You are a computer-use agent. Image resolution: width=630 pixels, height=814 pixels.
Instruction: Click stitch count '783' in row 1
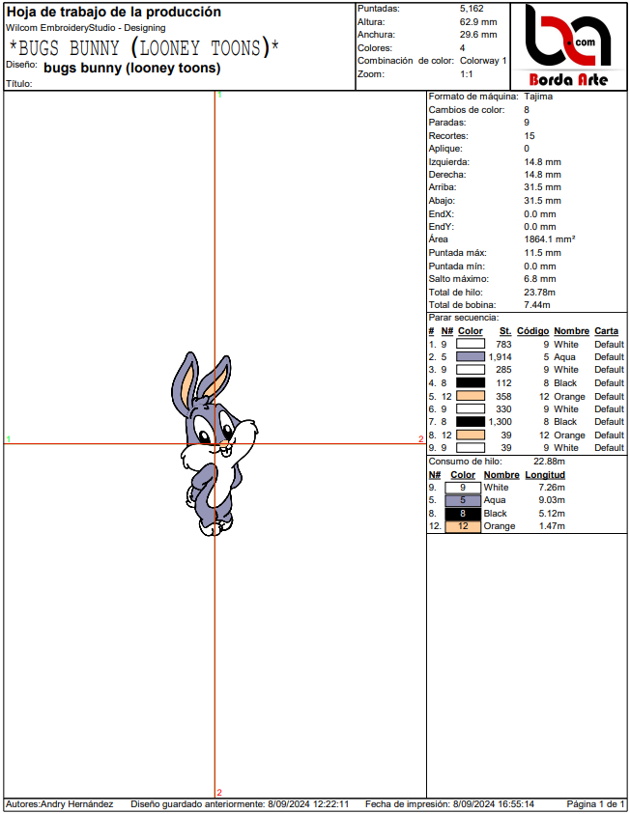coord(503,344)
